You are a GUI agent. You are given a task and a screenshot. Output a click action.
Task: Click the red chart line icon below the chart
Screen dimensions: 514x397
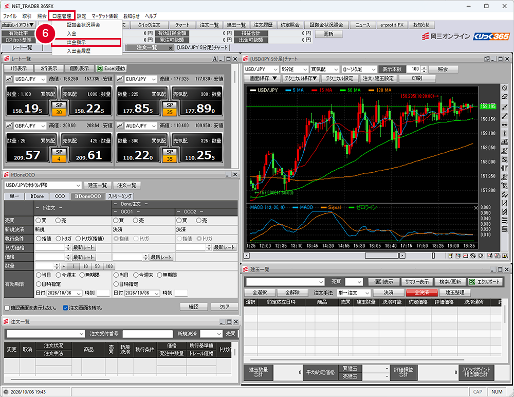pos(465,256)
